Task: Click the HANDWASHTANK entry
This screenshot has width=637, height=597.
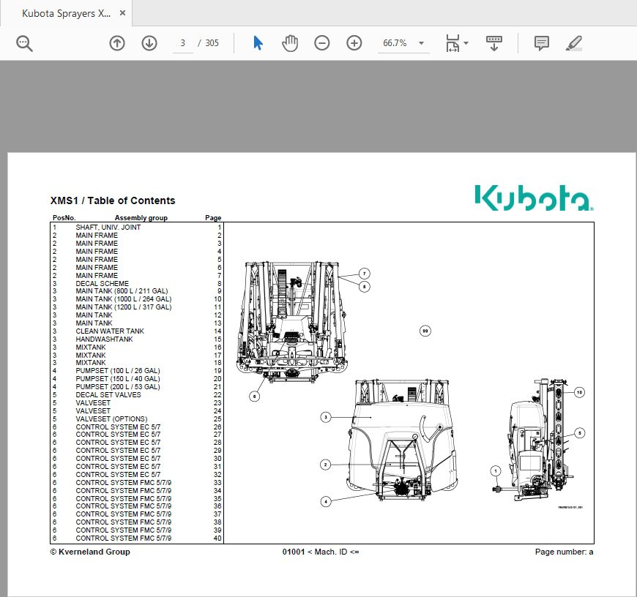Action: [x=104, y=339]
